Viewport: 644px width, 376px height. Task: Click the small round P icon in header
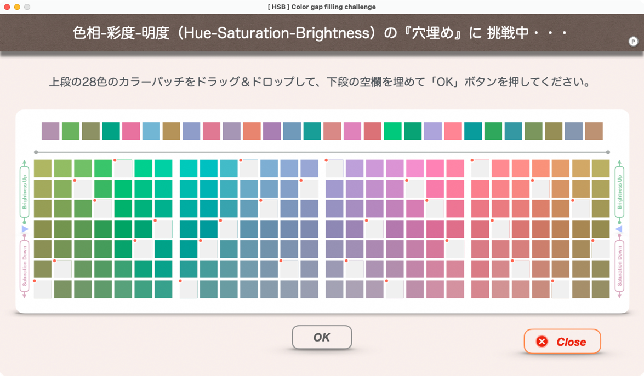pos(633,42)
